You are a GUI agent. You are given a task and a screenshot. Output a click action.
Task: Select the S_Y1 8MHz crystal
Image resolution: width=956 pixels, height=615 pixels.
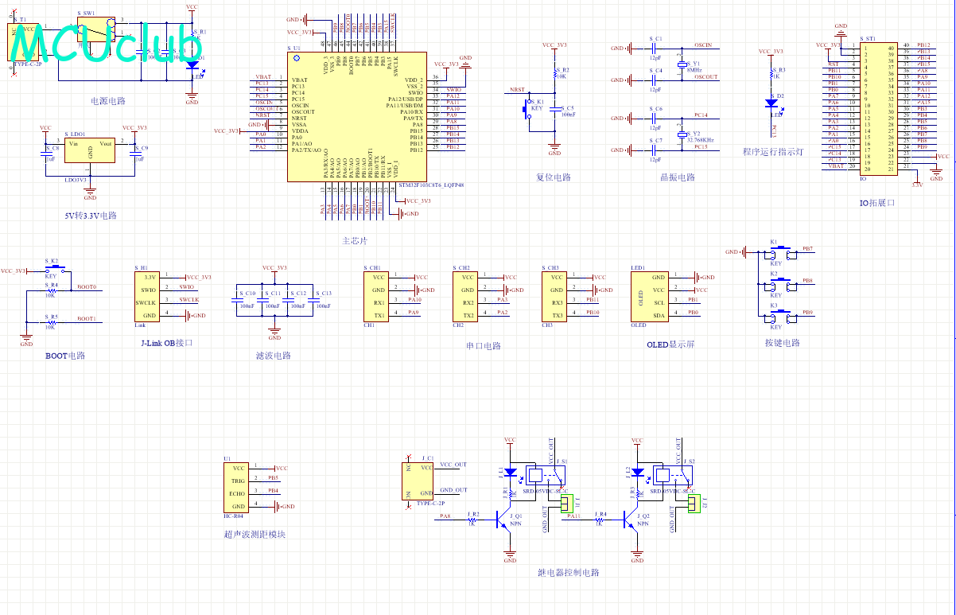(x=682, y=65)
